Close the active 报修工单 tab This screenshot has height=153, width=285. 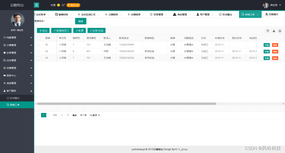(x=257, y=15)
